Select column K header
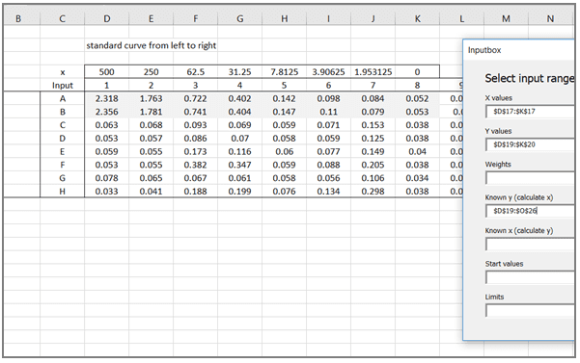580x363 pixels. coord(417,18)
